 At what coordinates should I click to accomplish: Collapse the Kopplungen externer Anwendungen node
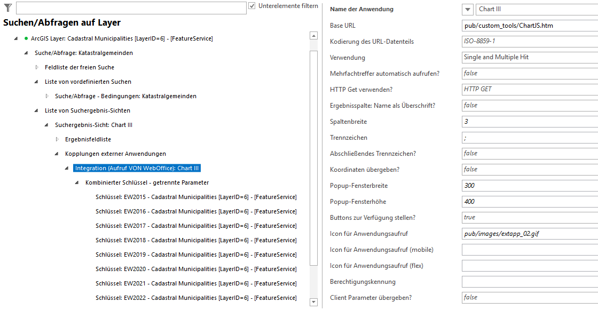[57, 153]
